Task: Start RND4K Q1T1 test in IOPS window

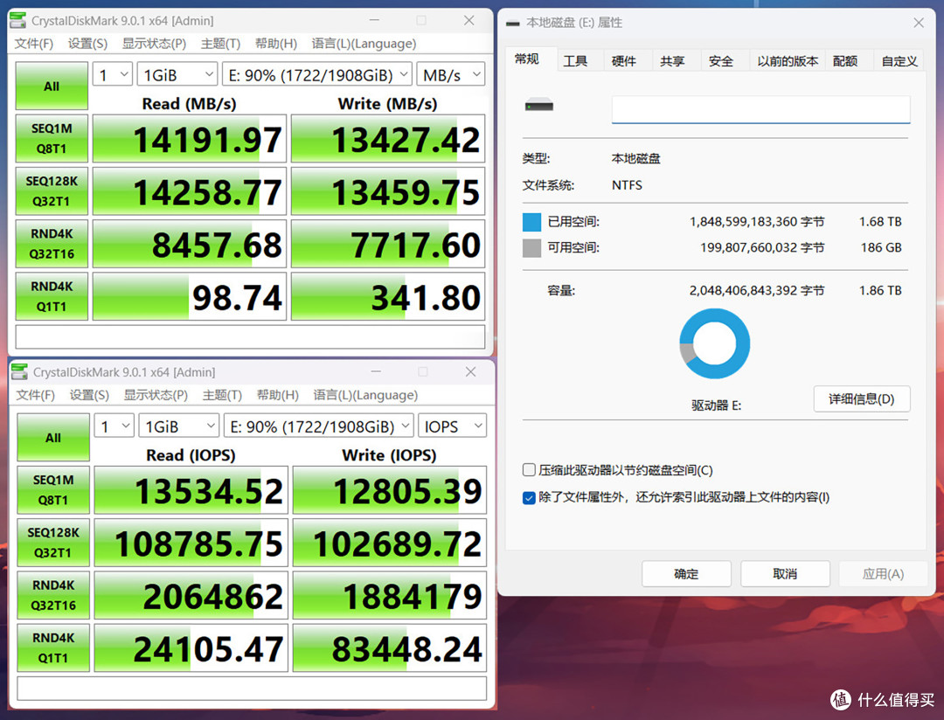Action: coord(53,647)
